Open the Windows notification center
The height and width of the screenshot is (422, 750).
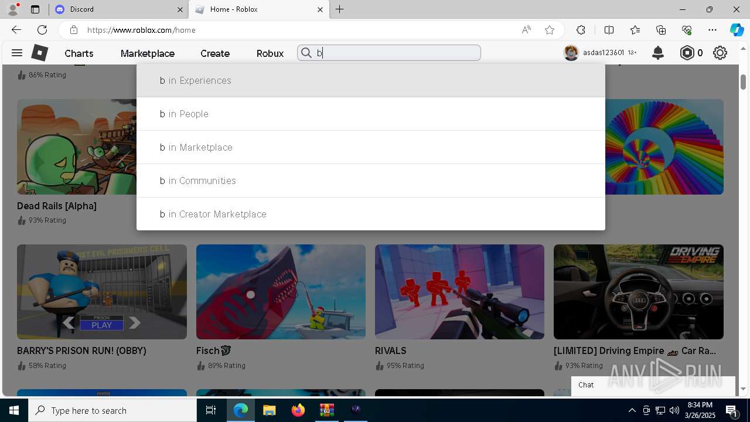[731, 410]
